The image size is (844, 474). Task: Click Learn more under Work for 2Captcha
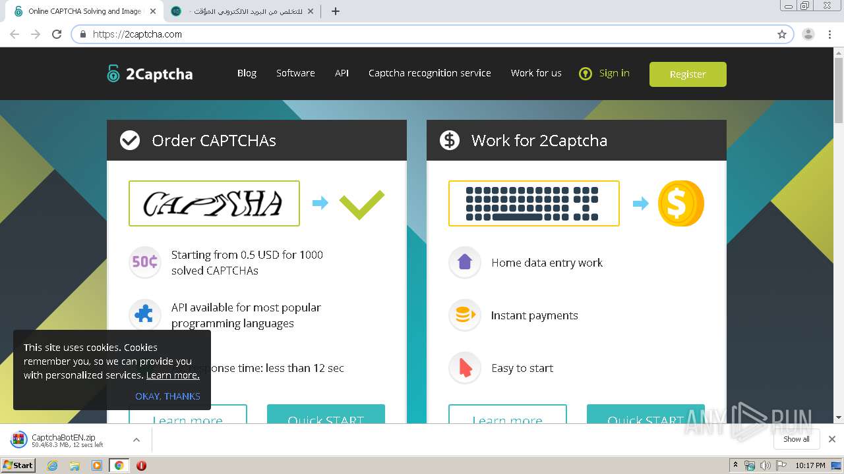(508, 414)
